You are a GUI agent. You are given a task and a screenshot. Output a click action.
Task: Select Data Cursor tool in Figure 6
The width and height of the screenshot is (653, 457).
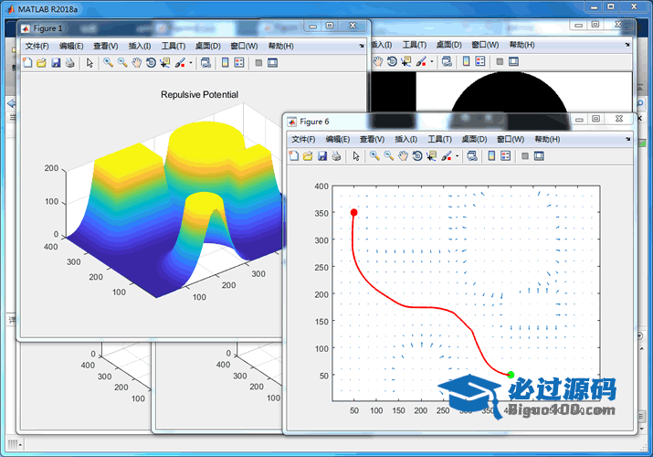click(432, 156)
